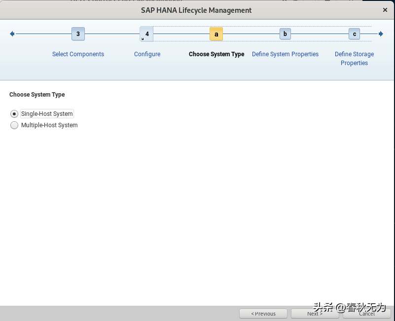Cancel the HANA installation wizard
Screen dimensions: 395x321
coord(367,314)
